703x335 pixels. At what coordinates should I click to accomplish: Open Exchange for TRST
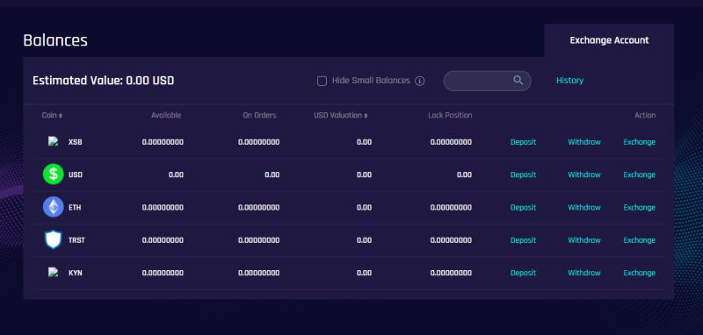pyautogui.click(x=640, y=240)
